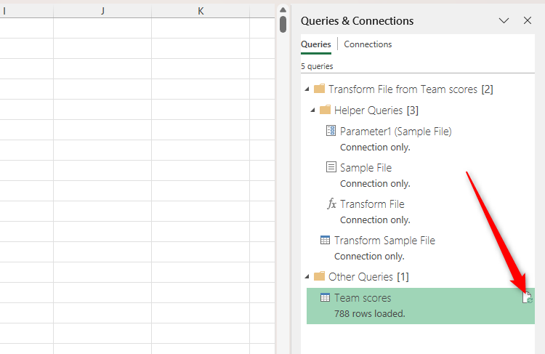The image size is (545, 354).
Task: Collapse the Helper Queries group
Action: pos(313,110)
